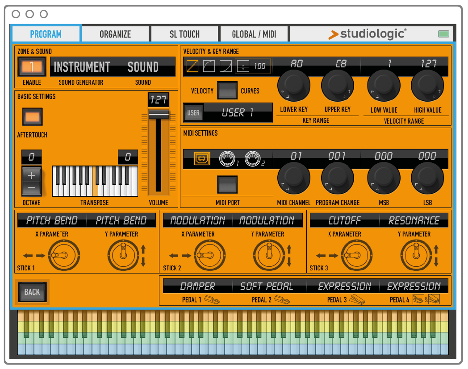Click Stick 2 Y parameter joystick
The image size is (468, 369).
pyautogui.click(x=269, y=255)
